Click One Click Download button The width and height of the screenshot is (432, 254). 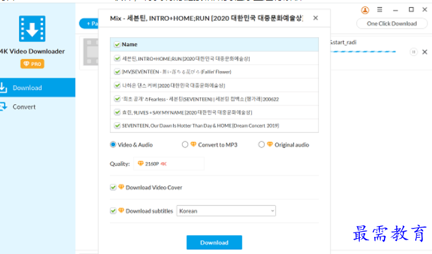(x=392, y=23)
